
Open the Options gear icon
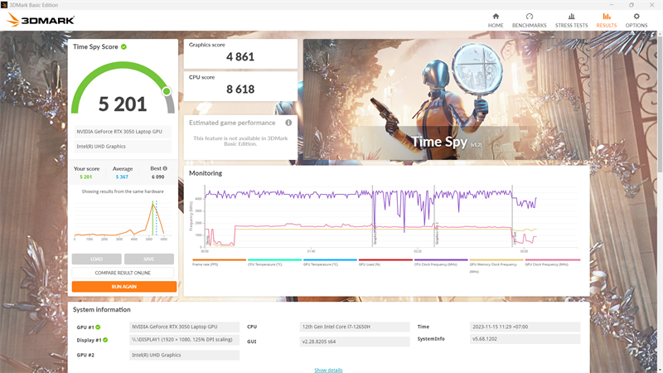tap(636, 17)
